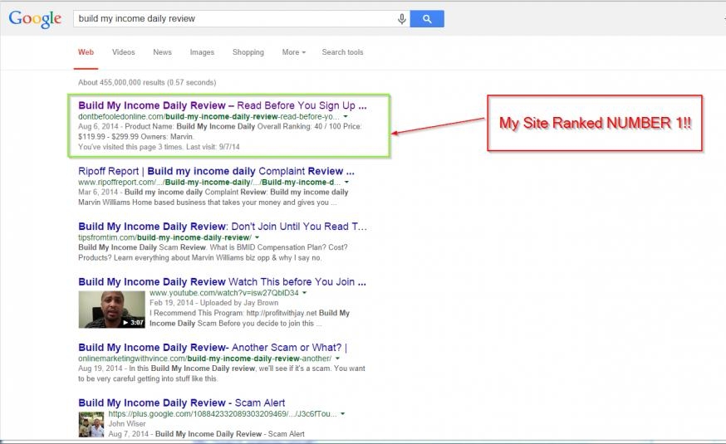Click the 'Uploaded by Jay Brown' text

239,302
